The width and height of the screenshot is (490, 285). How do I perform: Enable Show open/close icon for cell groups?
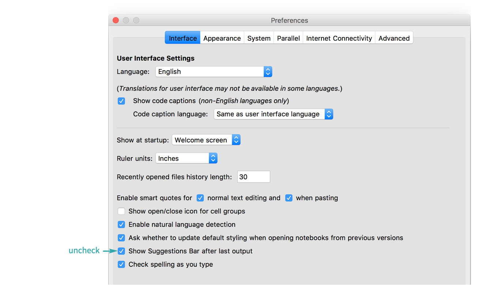coord(121,211)
